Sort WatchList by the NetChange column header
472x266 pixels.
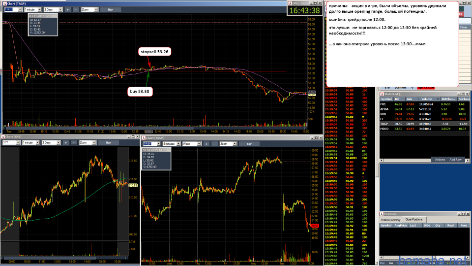[x=448, y=99]
